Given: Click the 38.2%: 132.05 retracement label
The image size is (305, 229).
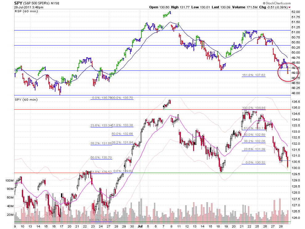Looking at the screenshot, I should coord(254,141).
